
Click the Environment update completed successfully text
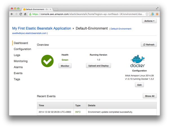pos(110,112)
